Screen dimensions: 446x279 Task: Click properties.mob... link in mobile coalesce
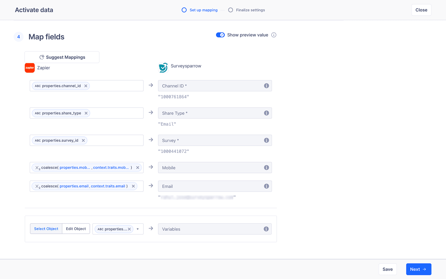click(x=75, y=168)
